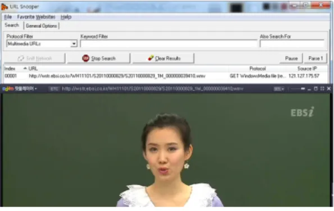Click the Pause button
This screenshot has width=334, height=211.
(x=291, y=58)
